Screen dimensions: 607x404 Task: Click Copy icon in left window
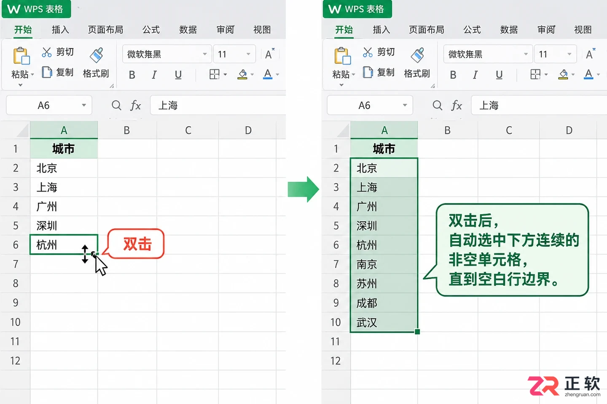click(47, 72)
